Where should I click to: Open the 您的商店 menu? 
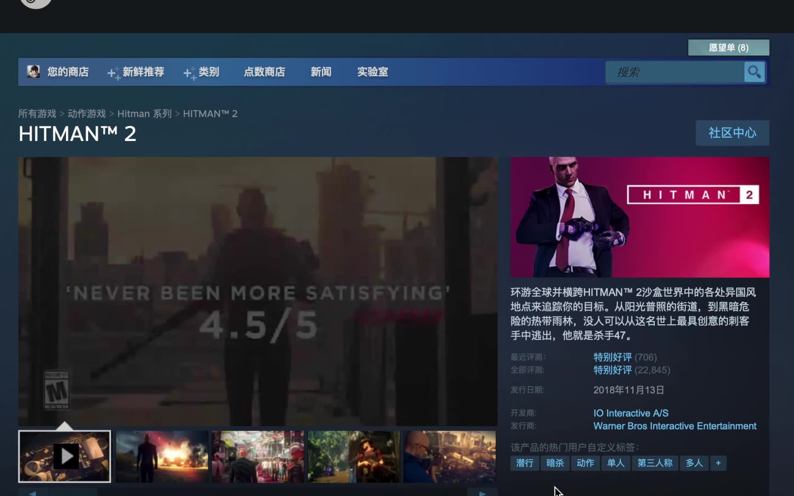(x=68, y=72)
